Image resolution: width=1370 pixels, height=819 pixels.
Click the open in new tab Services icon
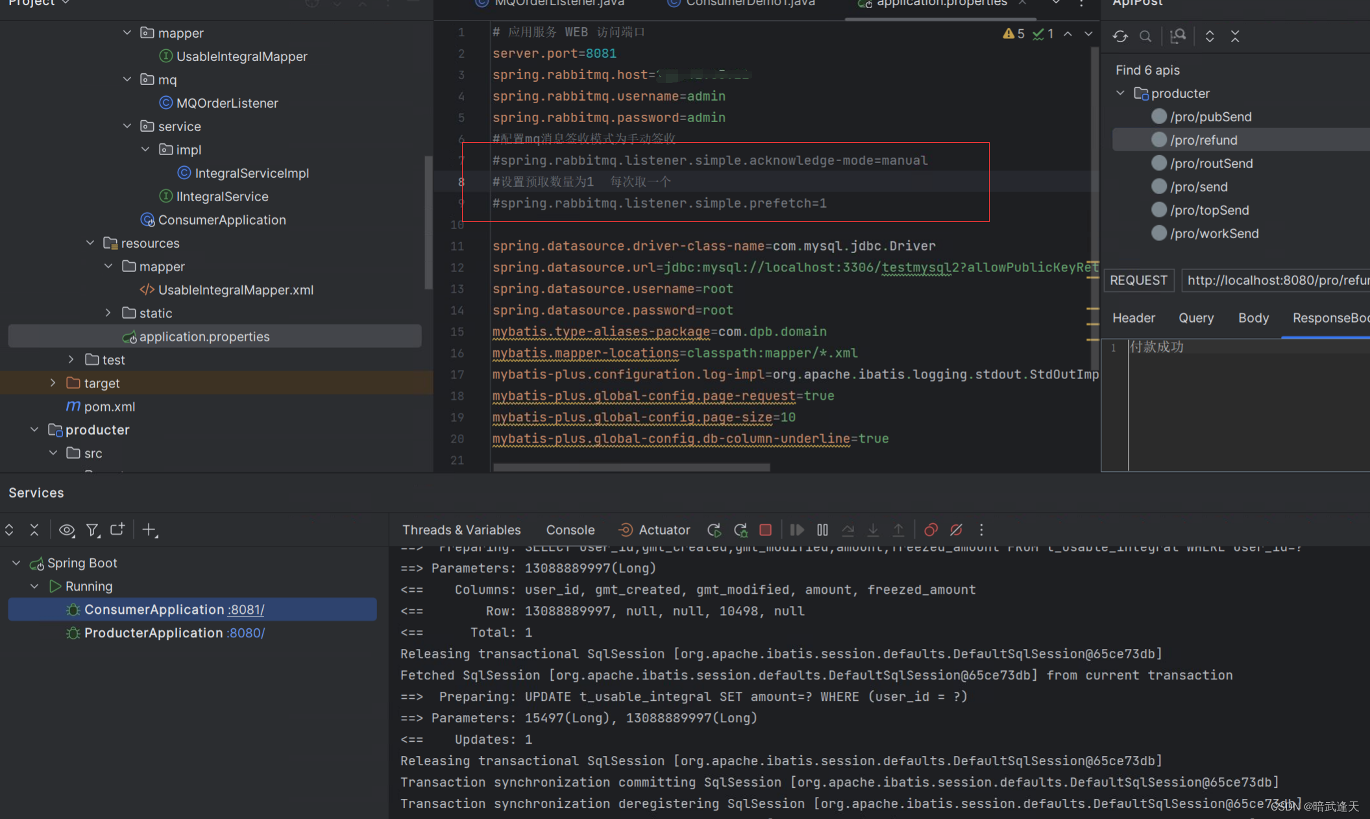117,530
